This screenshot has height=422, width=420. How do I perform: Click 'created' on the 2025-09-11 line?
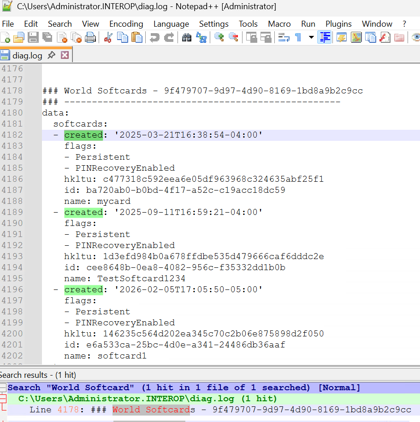point(83,212)
